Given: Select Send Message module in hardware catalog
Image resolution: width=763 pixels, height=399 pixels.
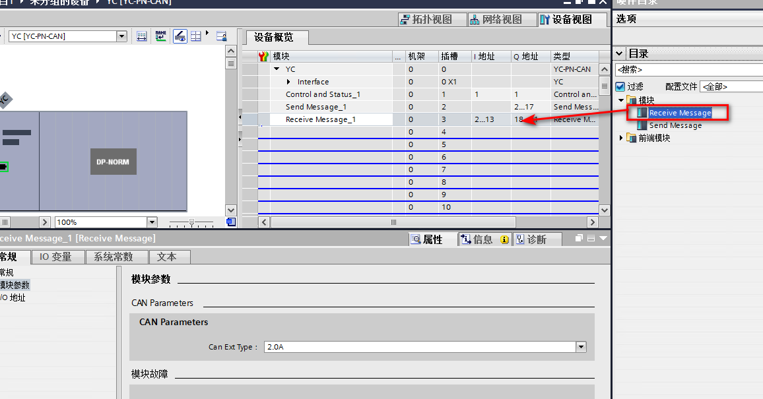Looking at the screenshot, I should [675, 125].
